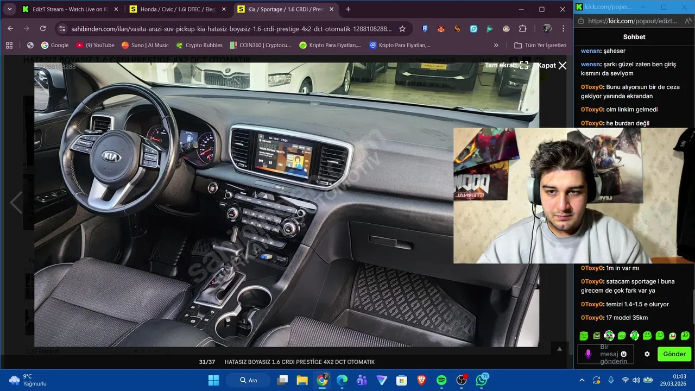Screen dimensions: 695x391
Task: Go back in the Chrome browser
Action: pyautogui.click(x=10, y=28)
